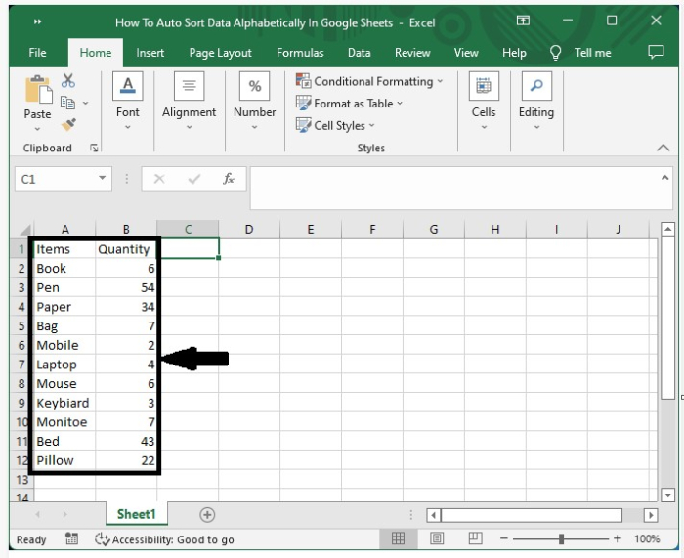This screenshot has height=558, width=684.
Task: Switch to Normal view in status bar
Action: (399, 538)
